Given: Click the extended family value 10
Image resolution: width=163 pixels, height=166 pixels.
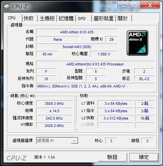Looking at the screenshot, I should coord(46,79).
